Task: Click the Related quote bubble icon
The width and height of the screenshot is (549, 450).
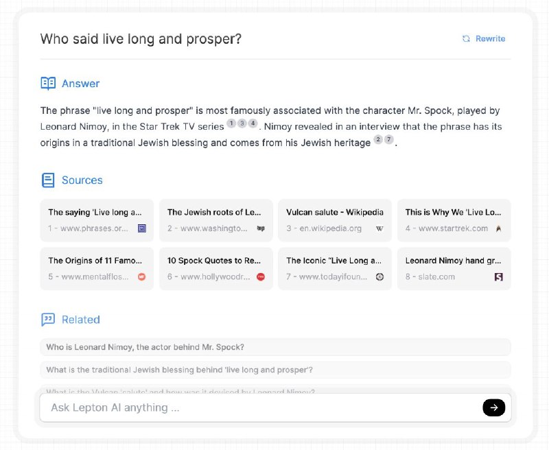Action: point(48,320)
